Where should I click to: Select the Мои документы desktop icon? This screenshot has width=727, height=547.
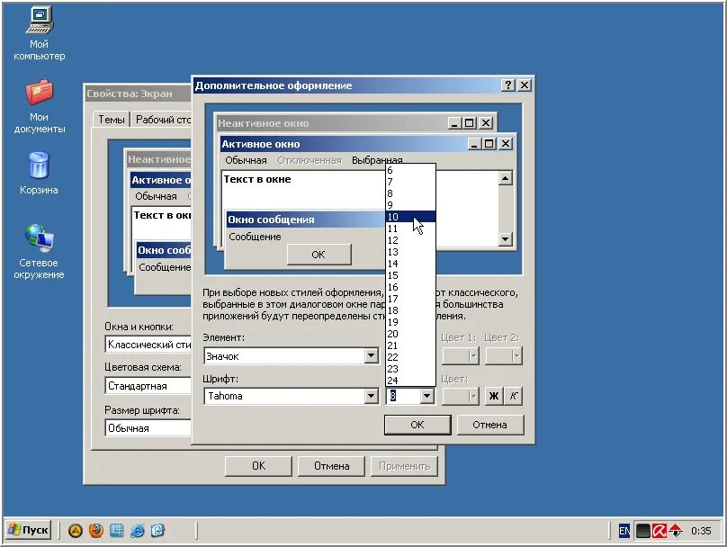40,107
